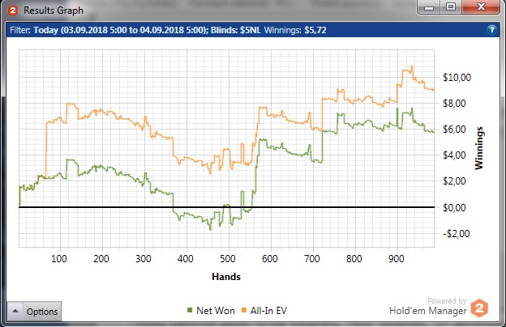Image resolution: width=506 pixels, height=327 pixels.
Task: Click the $4,00 axis label
Action: (454, 155)
